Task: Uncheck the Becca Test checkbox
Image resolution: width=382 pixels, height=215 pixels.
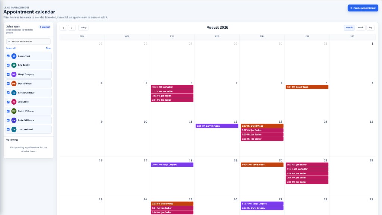Action: [8, 56]
